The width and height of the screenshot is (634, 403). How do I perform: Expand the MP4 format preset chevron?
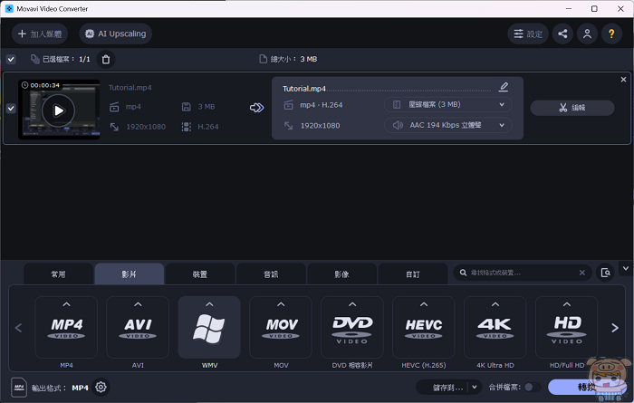click(66, 304)
